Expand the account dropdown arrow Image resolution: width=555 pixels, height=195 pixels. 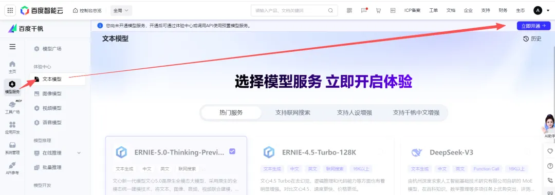[548, 11]
